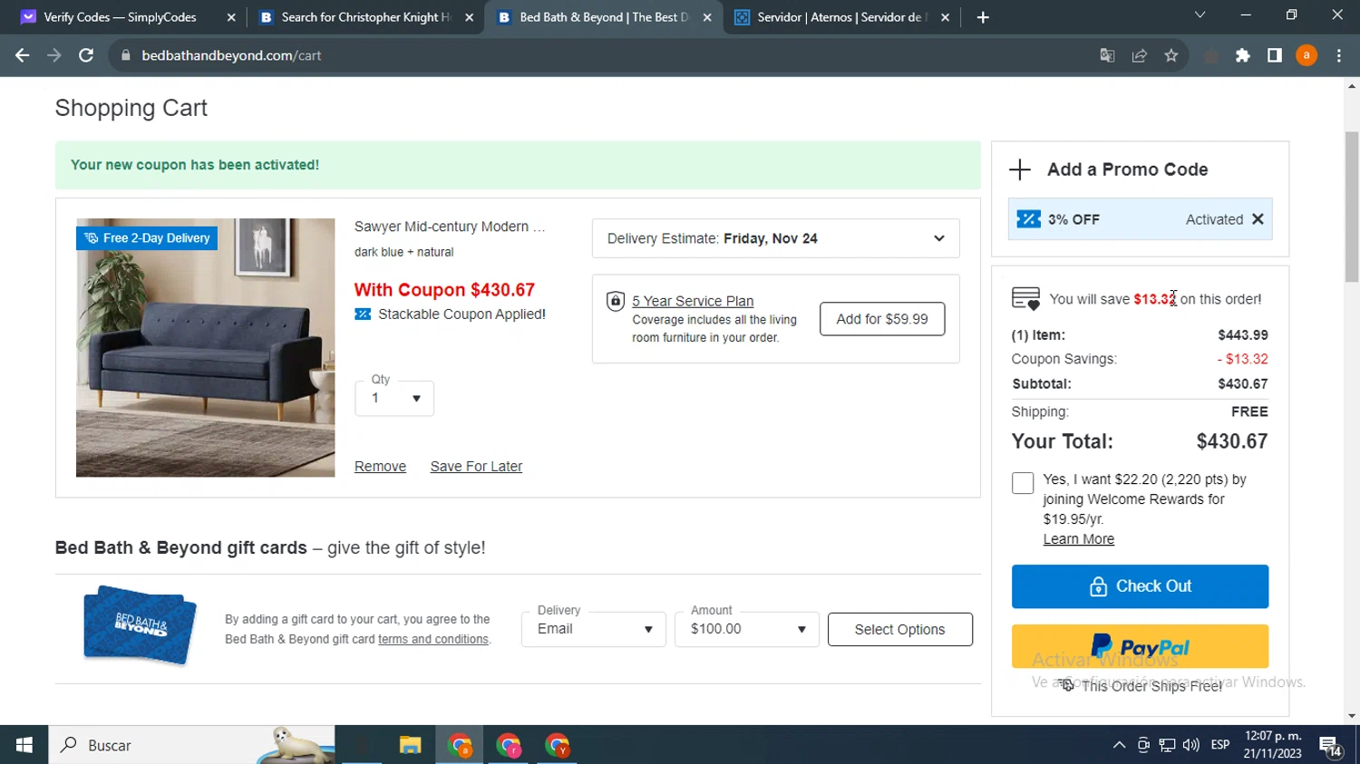Click the savings card icon in order summary
1360x764 pixels.
click(1025, 299)
